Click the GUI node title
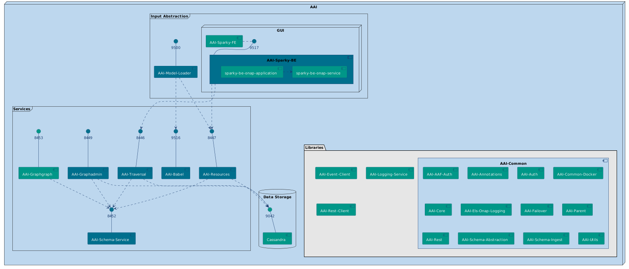The height and width of the screenshot is (269, 629). tap(281, 30)
